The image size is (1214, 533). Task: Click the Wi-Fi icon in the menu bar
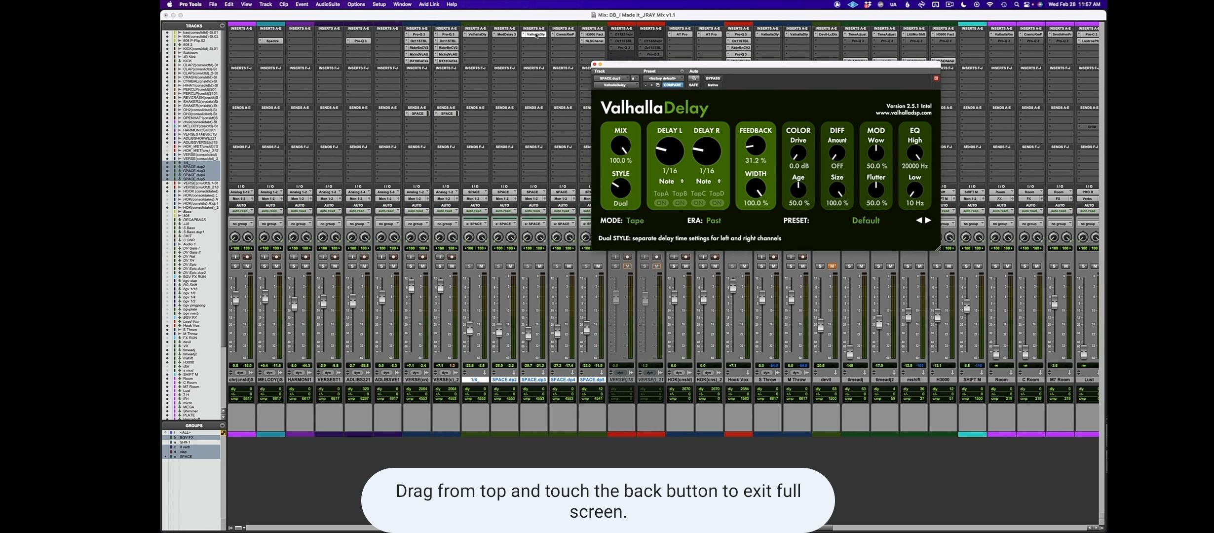(x=990, y=4)
